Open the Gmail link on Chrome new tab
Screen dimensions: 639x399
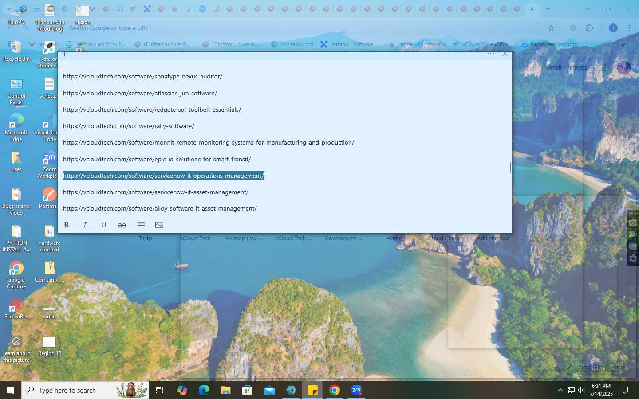(554, 67)
